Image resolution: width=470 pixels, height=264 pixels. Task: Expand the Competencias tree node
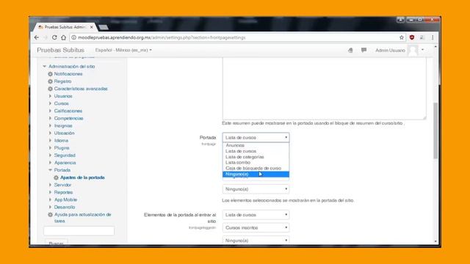point(50,118)
